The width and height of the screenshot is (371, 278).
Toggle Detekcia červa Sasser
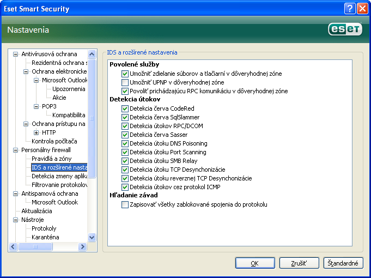point(125,135)
